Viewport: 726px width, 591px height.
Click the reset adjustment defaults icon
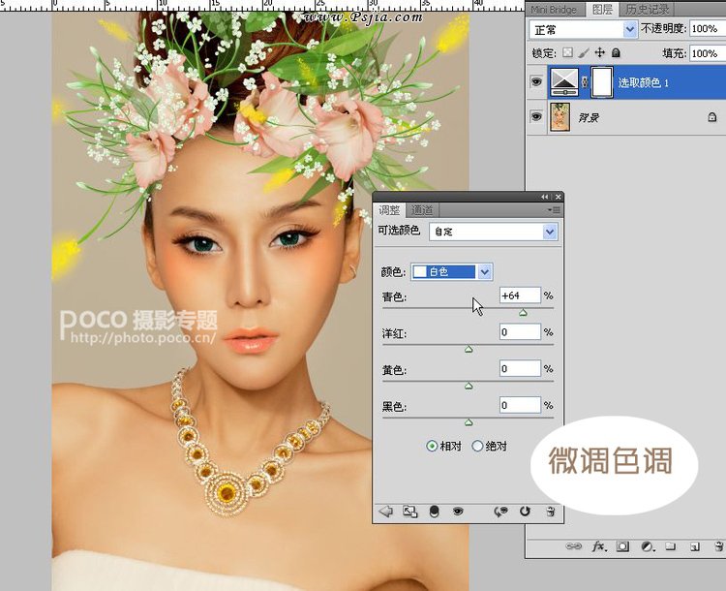[525, 512]
